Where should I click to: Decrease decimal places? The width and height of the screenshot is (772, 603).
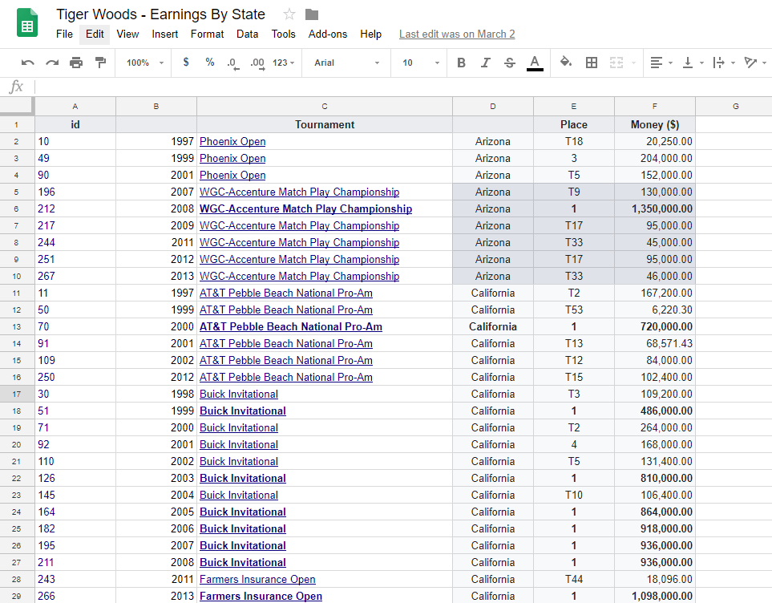pyautogui.click(x=232, y=62)
